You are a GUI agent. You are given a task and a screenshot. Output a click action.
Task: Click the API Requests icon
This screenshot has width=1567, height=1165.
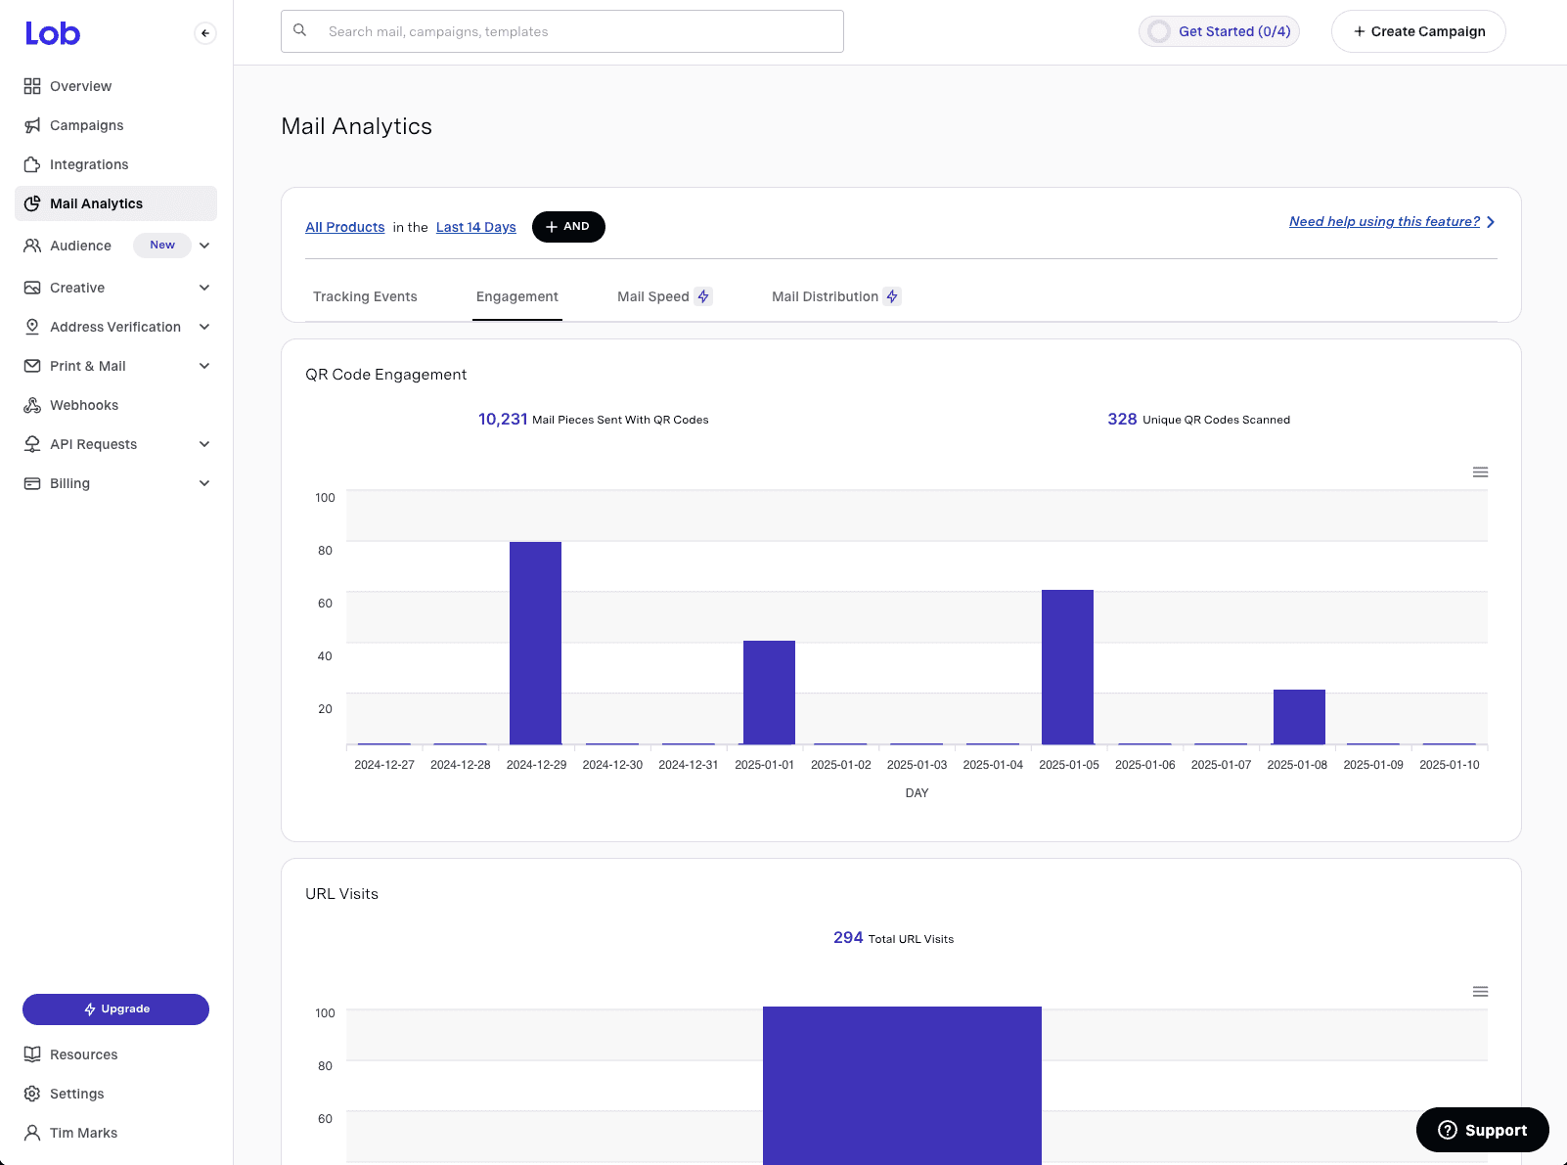point(32,444)
